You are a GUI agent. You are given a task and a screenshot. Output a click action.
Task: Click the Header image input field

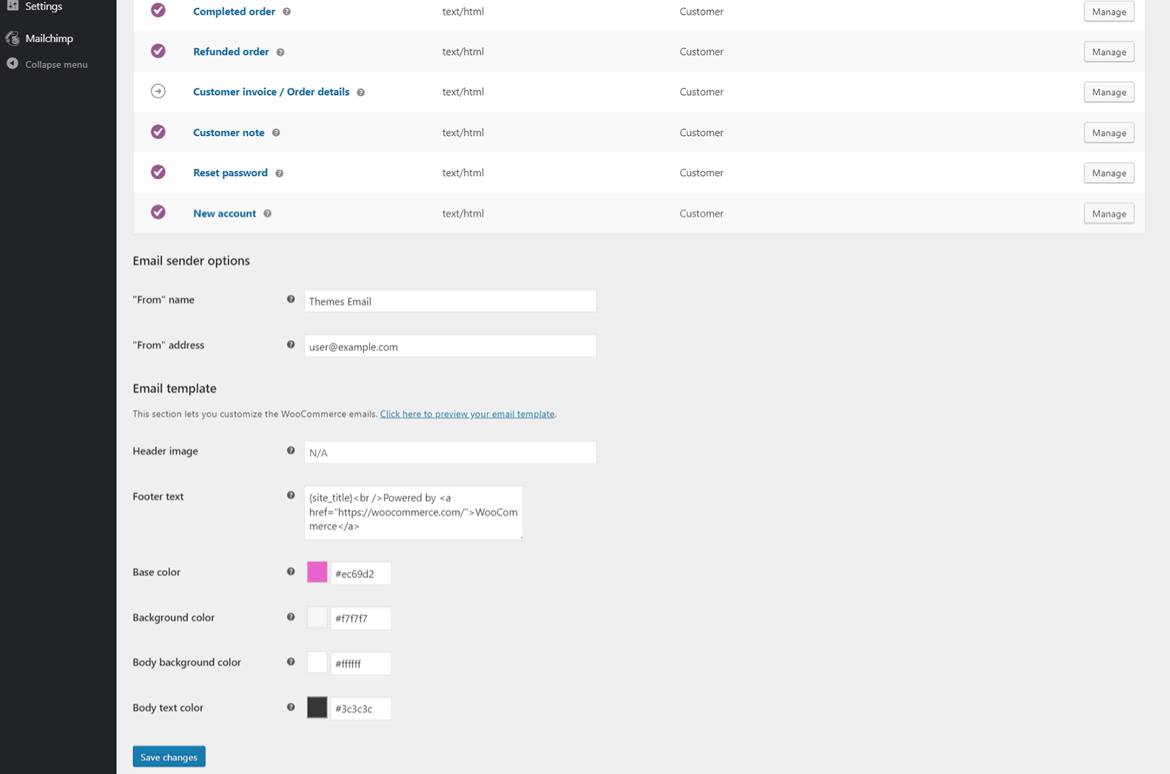click(450, 452)
